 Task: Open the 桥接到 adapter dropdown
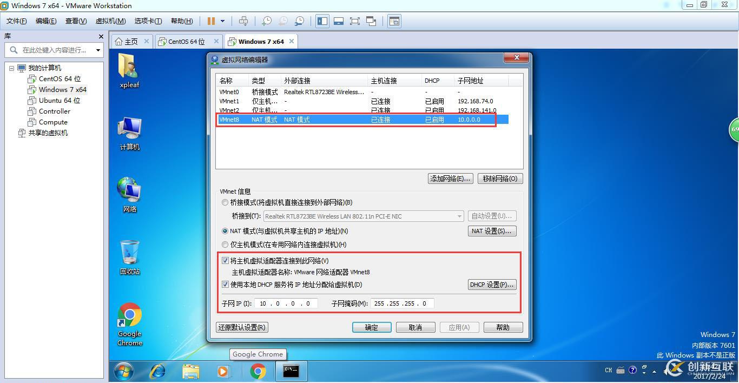point(364,216)
